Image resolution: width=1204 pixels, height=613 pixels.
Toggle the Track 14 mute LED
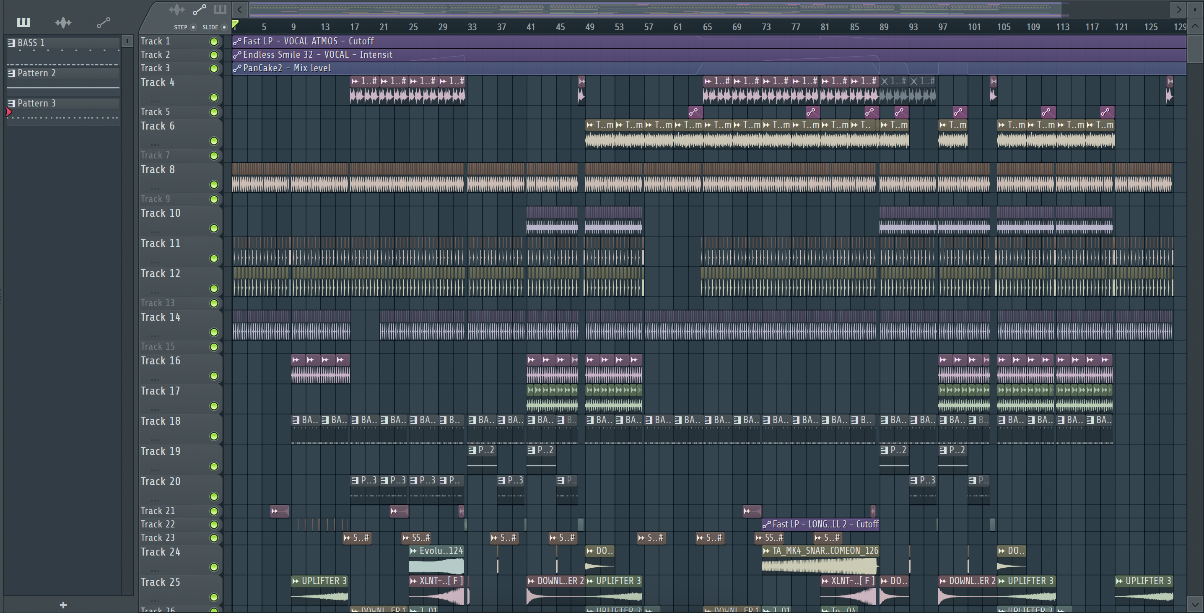pos(214,332)
